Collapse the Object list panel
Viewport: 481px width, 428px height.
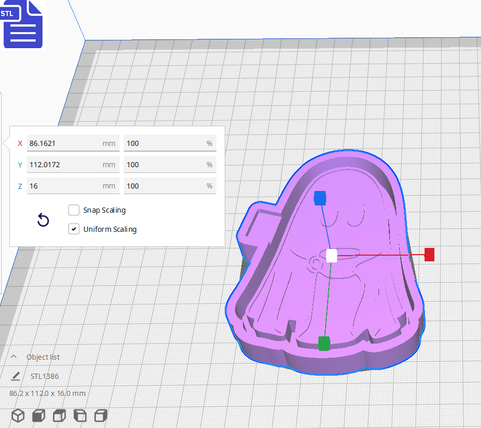click(13, 356)
